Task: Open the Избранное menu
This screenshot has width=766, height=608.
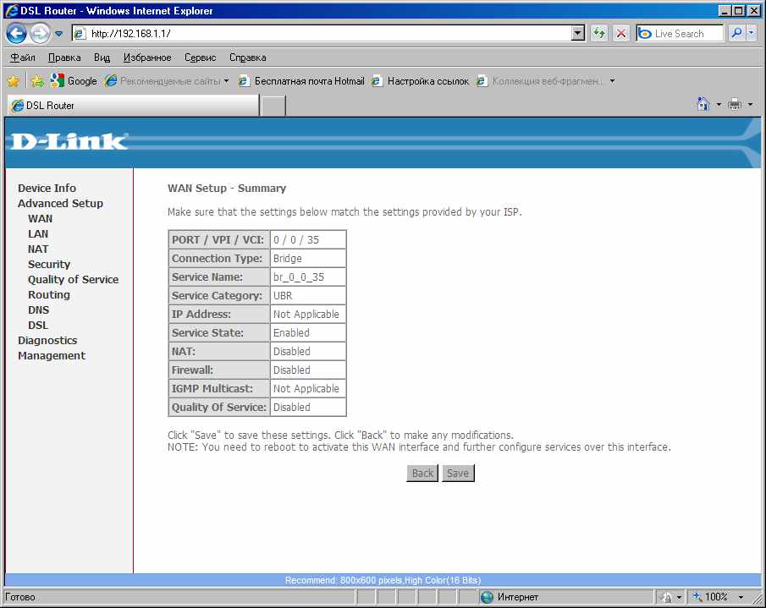Action: point(147,58)
